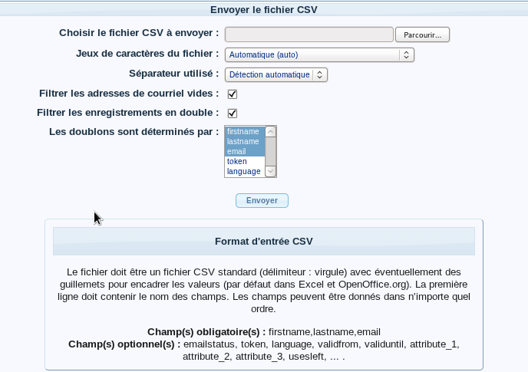Image resolution: width=528 pixels, height=372 pixels.
Task: Click the CSV file path input field
Action: tap(309, 35)
